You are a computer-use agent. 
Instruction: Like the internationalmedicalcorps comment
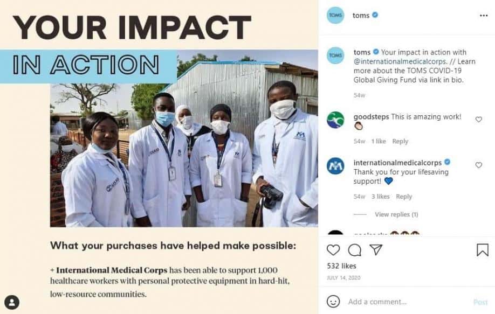(x=478, y=165)
